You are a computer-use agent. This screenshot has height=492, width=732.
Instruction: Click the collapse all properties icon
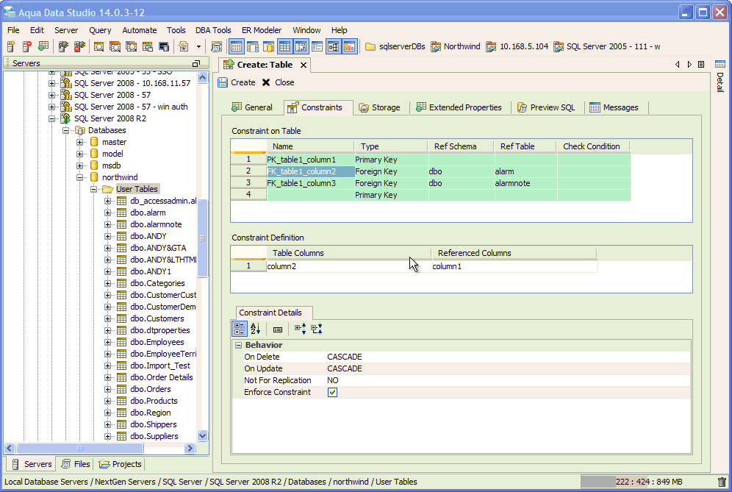pos(317,329)
